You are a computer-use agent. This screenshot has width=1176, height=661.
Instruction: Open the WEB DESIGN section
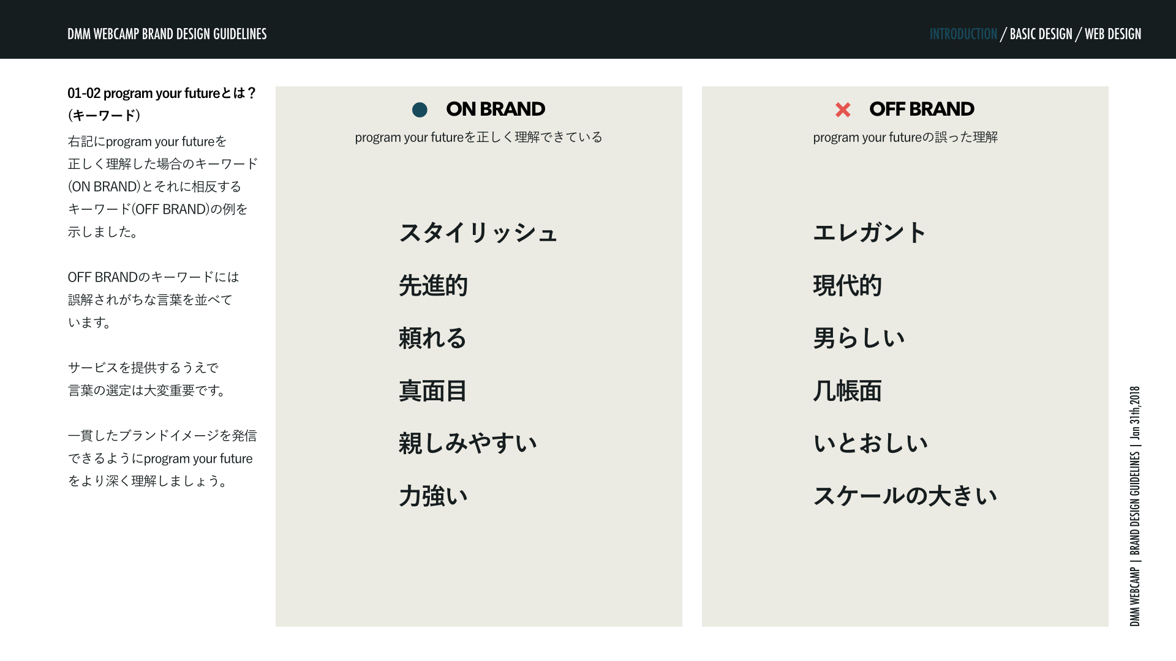(1113, 34)
